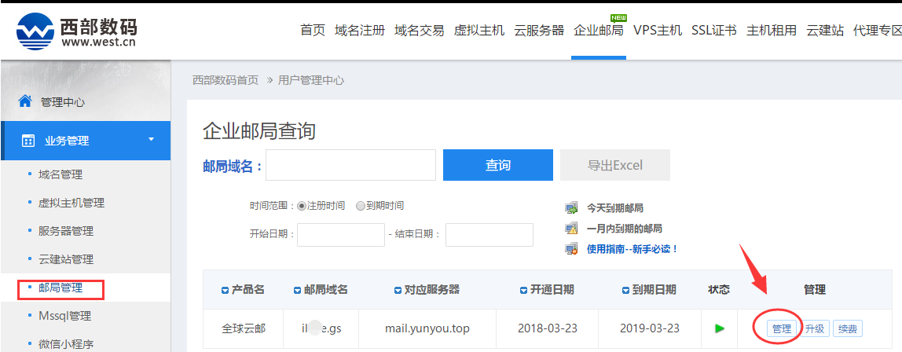Click the green status play icon
Image resolution: width=902 pixels, height=352 pixels.
click(x=720, y=328)
